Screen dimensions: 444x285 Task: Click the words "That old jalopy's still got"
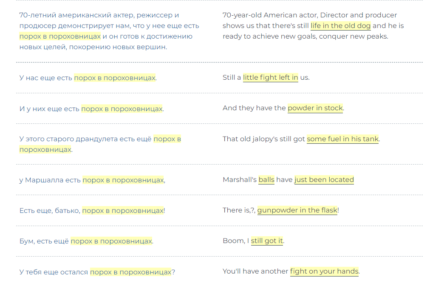click(263, 139)
